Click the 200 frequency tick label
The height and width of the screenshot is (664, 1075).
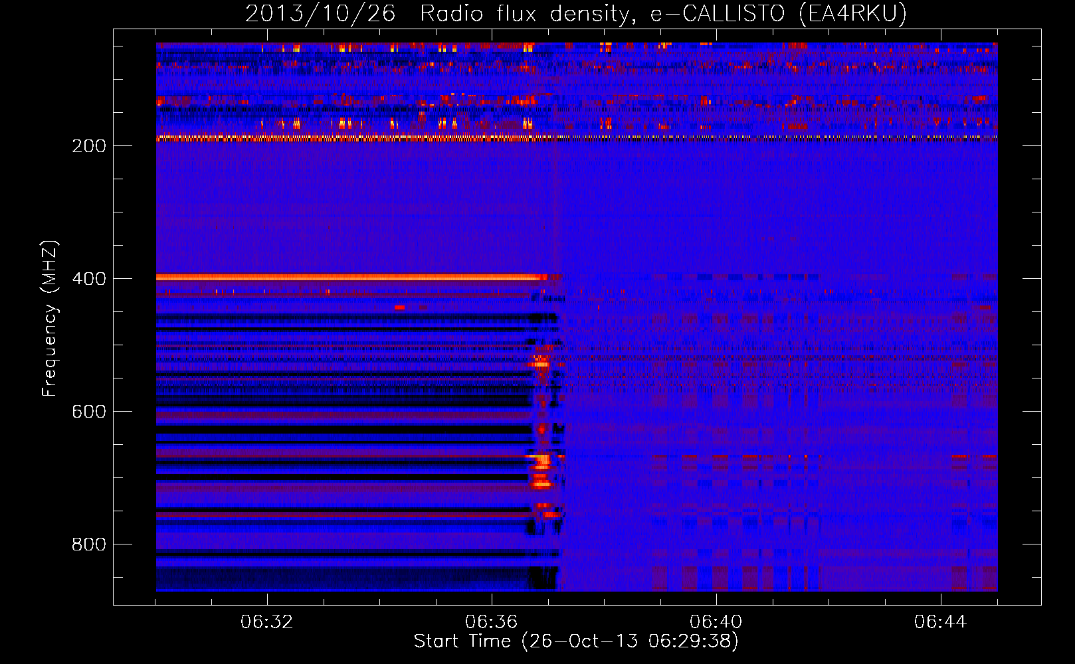tap(89, 146)
